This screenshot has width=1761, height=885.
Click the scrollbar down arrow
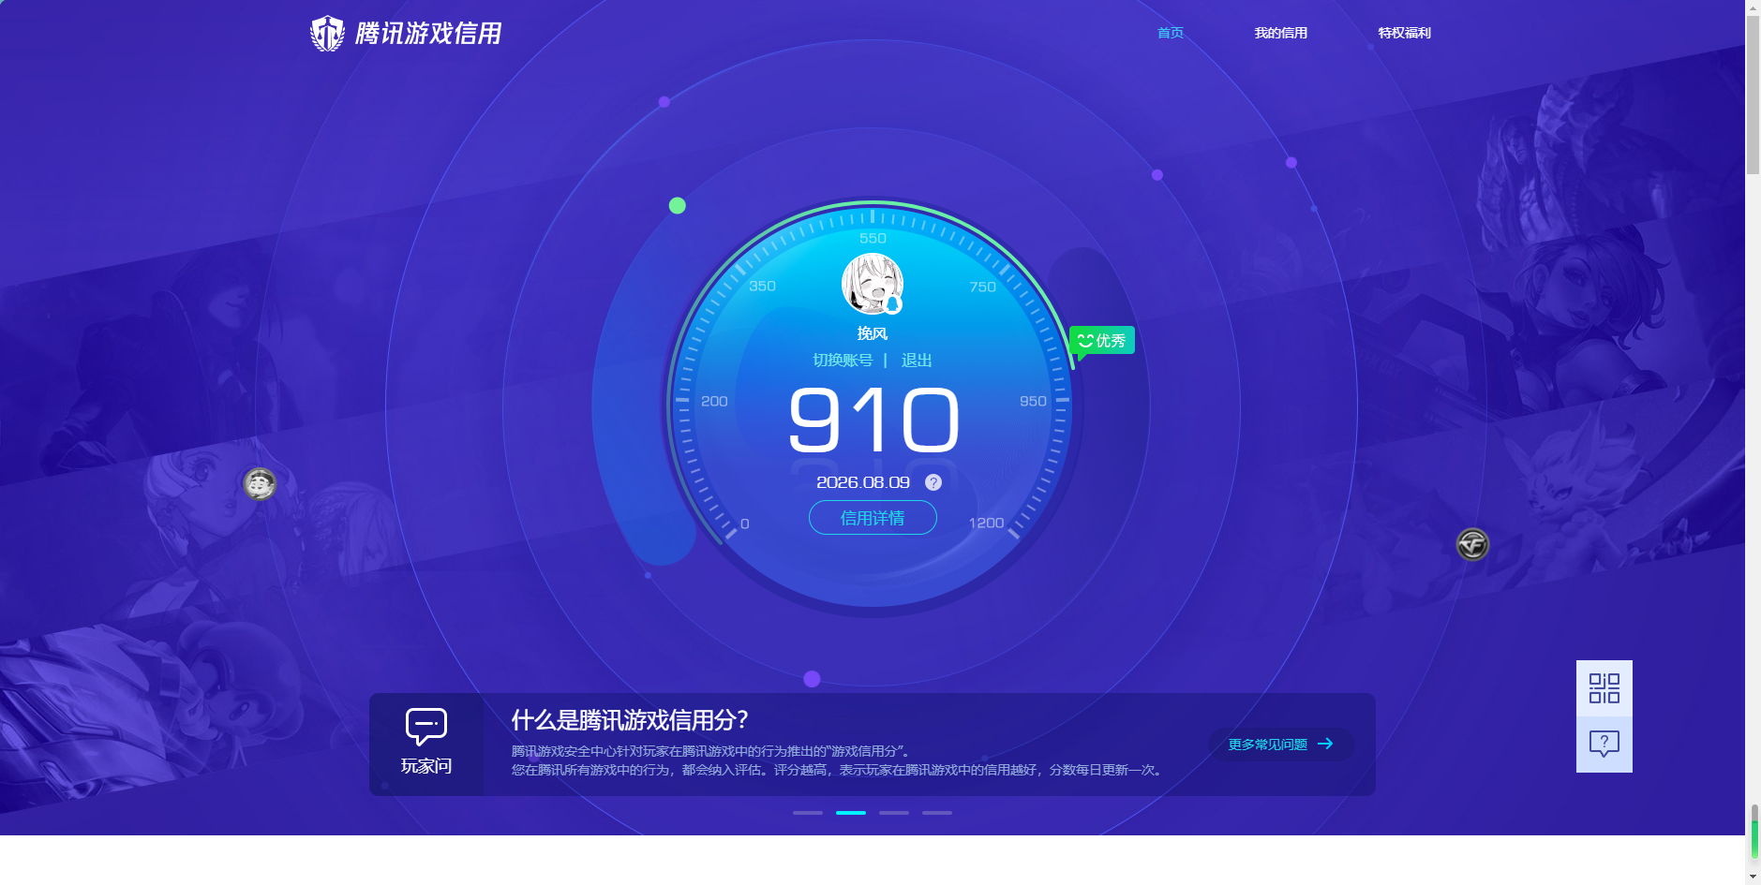pos(1753,877)
